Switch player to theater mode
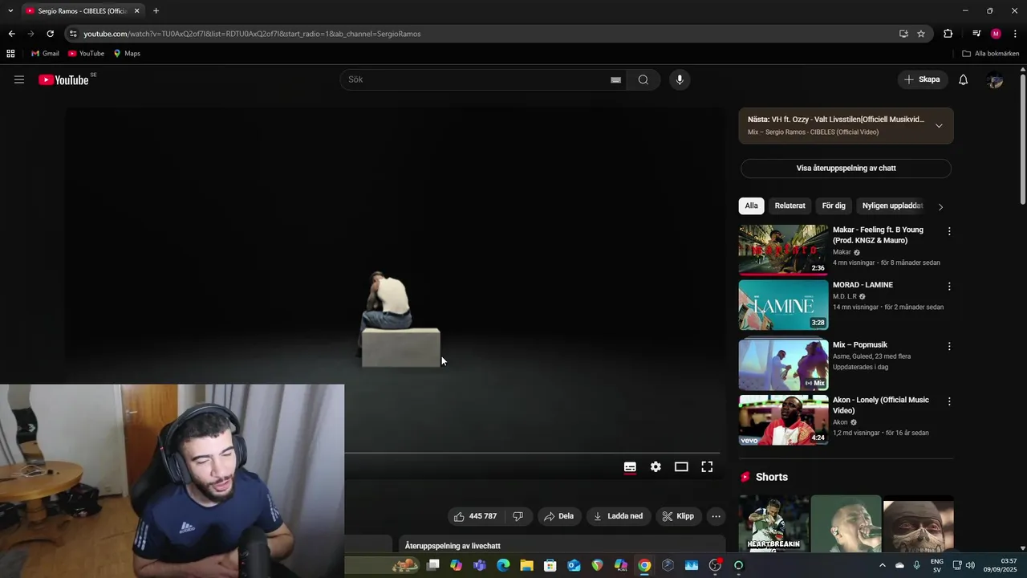This screenshot has width=1027, height=578. click(x=681, y=466)
